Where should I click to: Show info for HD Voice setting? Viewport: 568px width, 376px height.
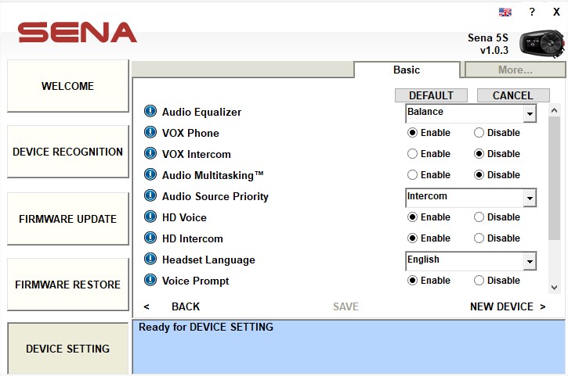click(150, 217)
